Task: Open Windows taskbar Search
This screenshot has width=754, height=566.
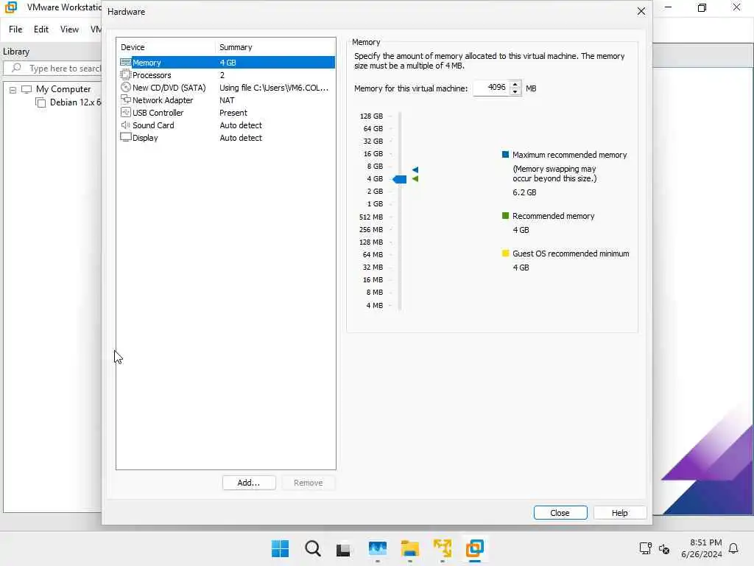Action: [x=312, y=548]
